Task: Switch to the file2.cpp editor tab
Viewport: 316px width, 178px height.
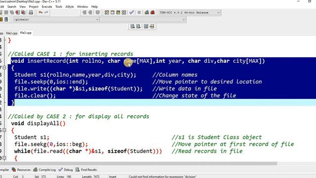Action: 12,33
